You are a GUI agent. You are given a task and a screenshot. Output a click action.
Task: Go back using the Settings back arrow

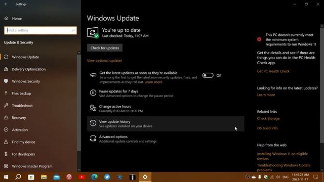(x=6, y=4)
